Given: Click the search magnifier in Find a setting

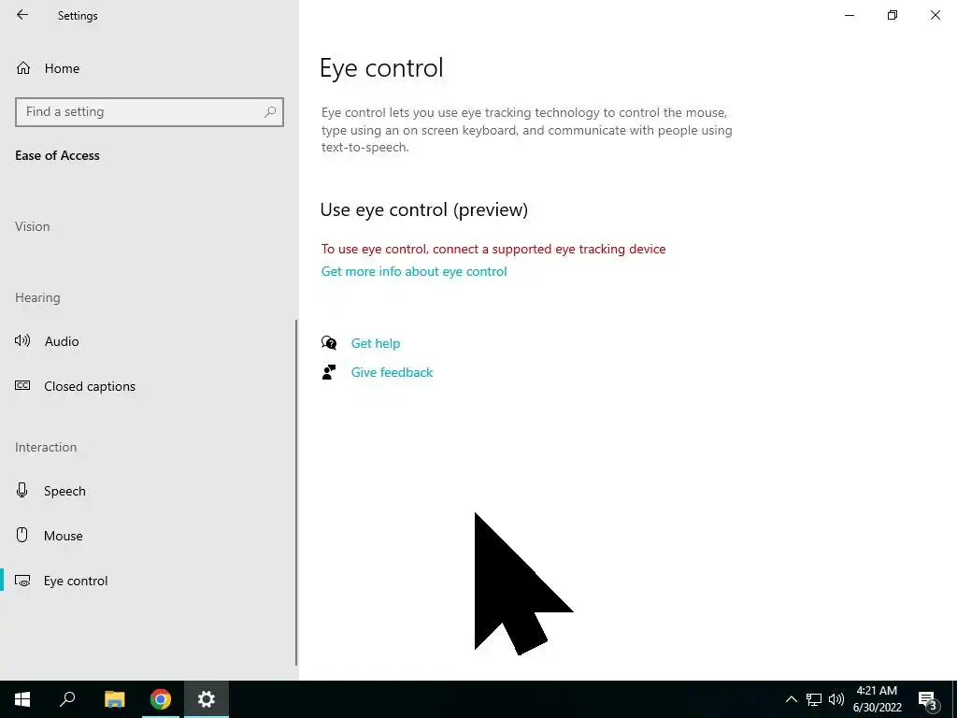Looking at the screenshot, I should pos(270,112).
